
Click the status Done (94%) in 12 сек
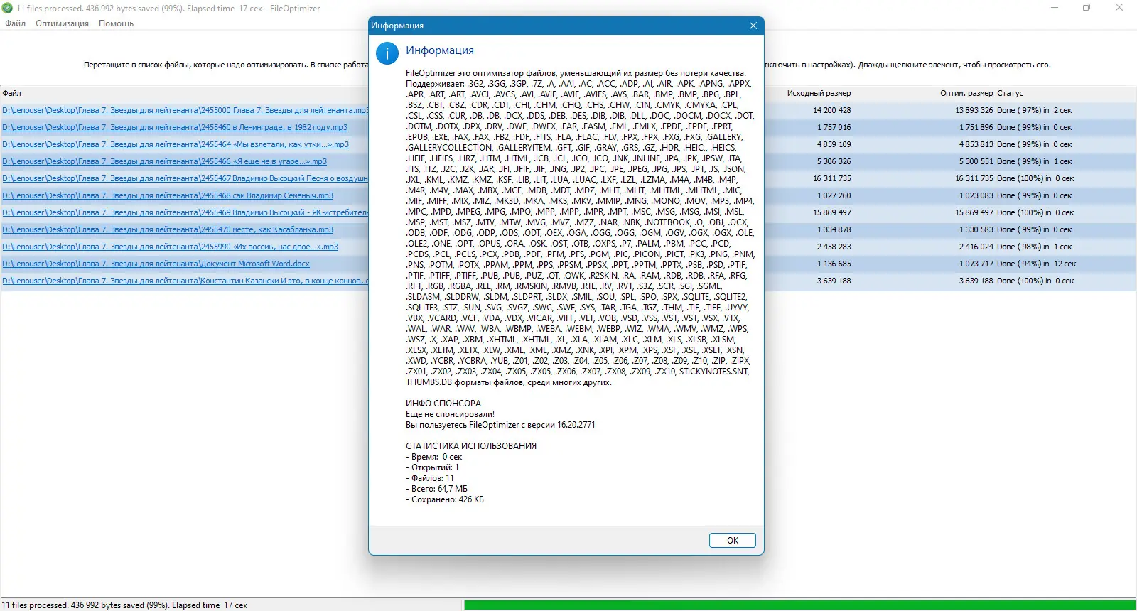tap(1036, 264)
